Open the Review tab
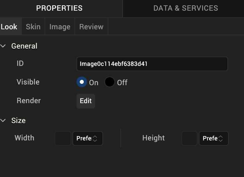 coord(91,27)
